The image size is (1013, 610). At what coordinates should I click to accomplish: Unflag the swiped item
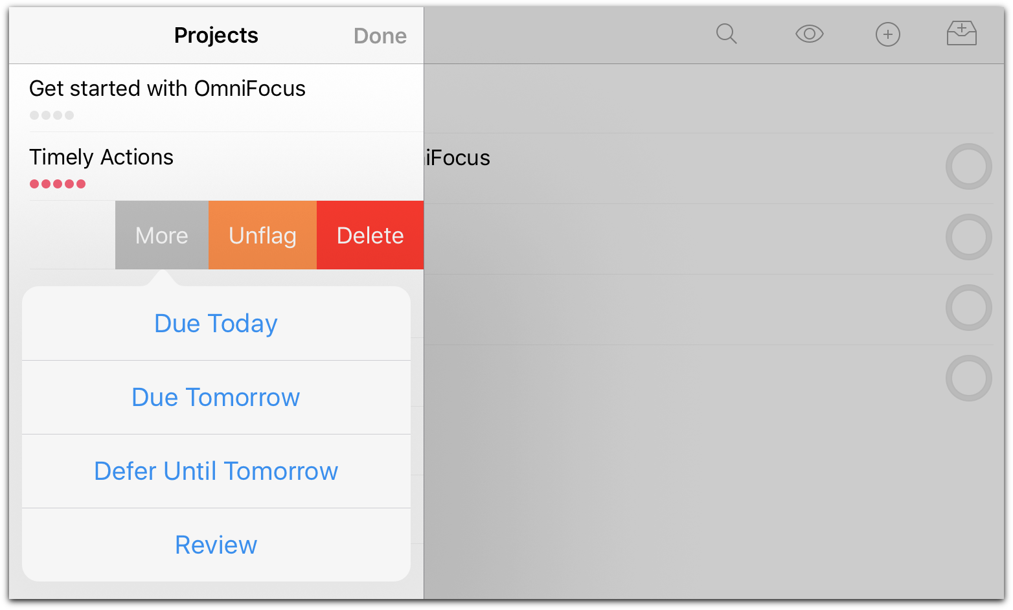[262, 235]
